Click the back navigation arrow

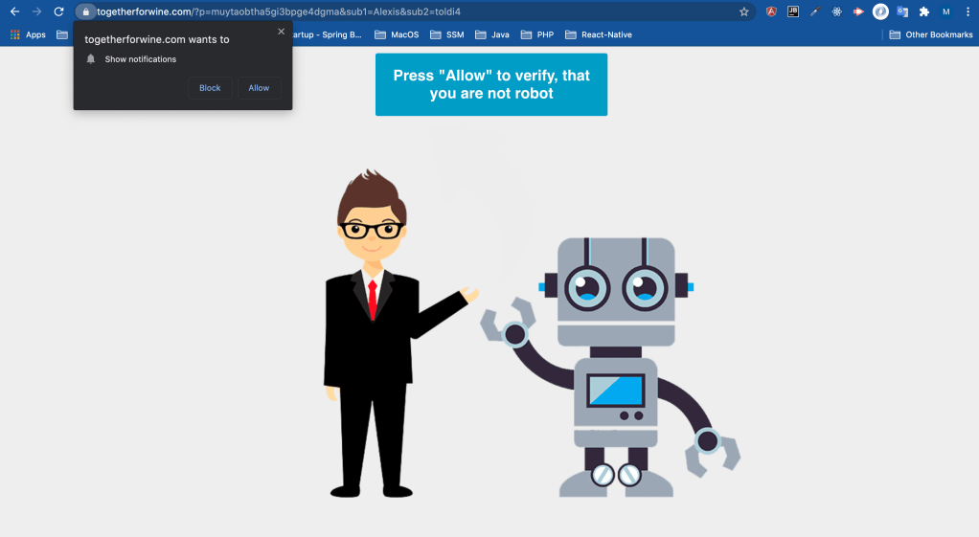click(14, 11)
